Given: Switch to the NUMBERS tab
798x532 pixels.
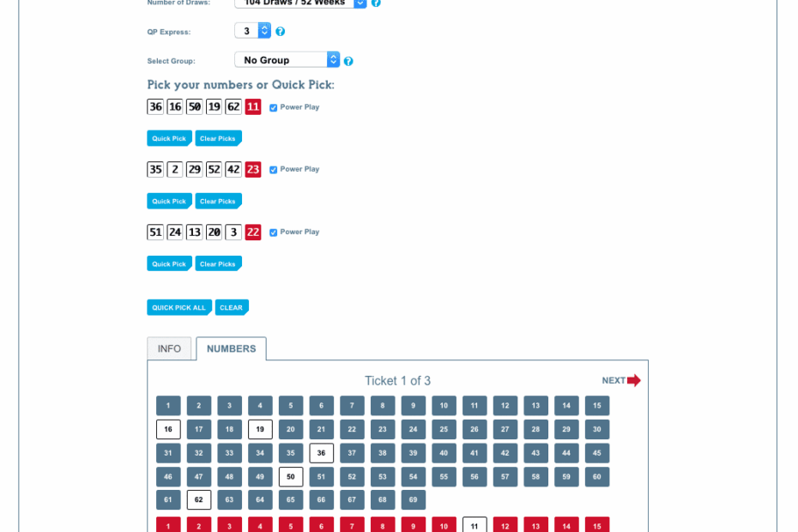Looking at the screenshot, I should [231, 348].
